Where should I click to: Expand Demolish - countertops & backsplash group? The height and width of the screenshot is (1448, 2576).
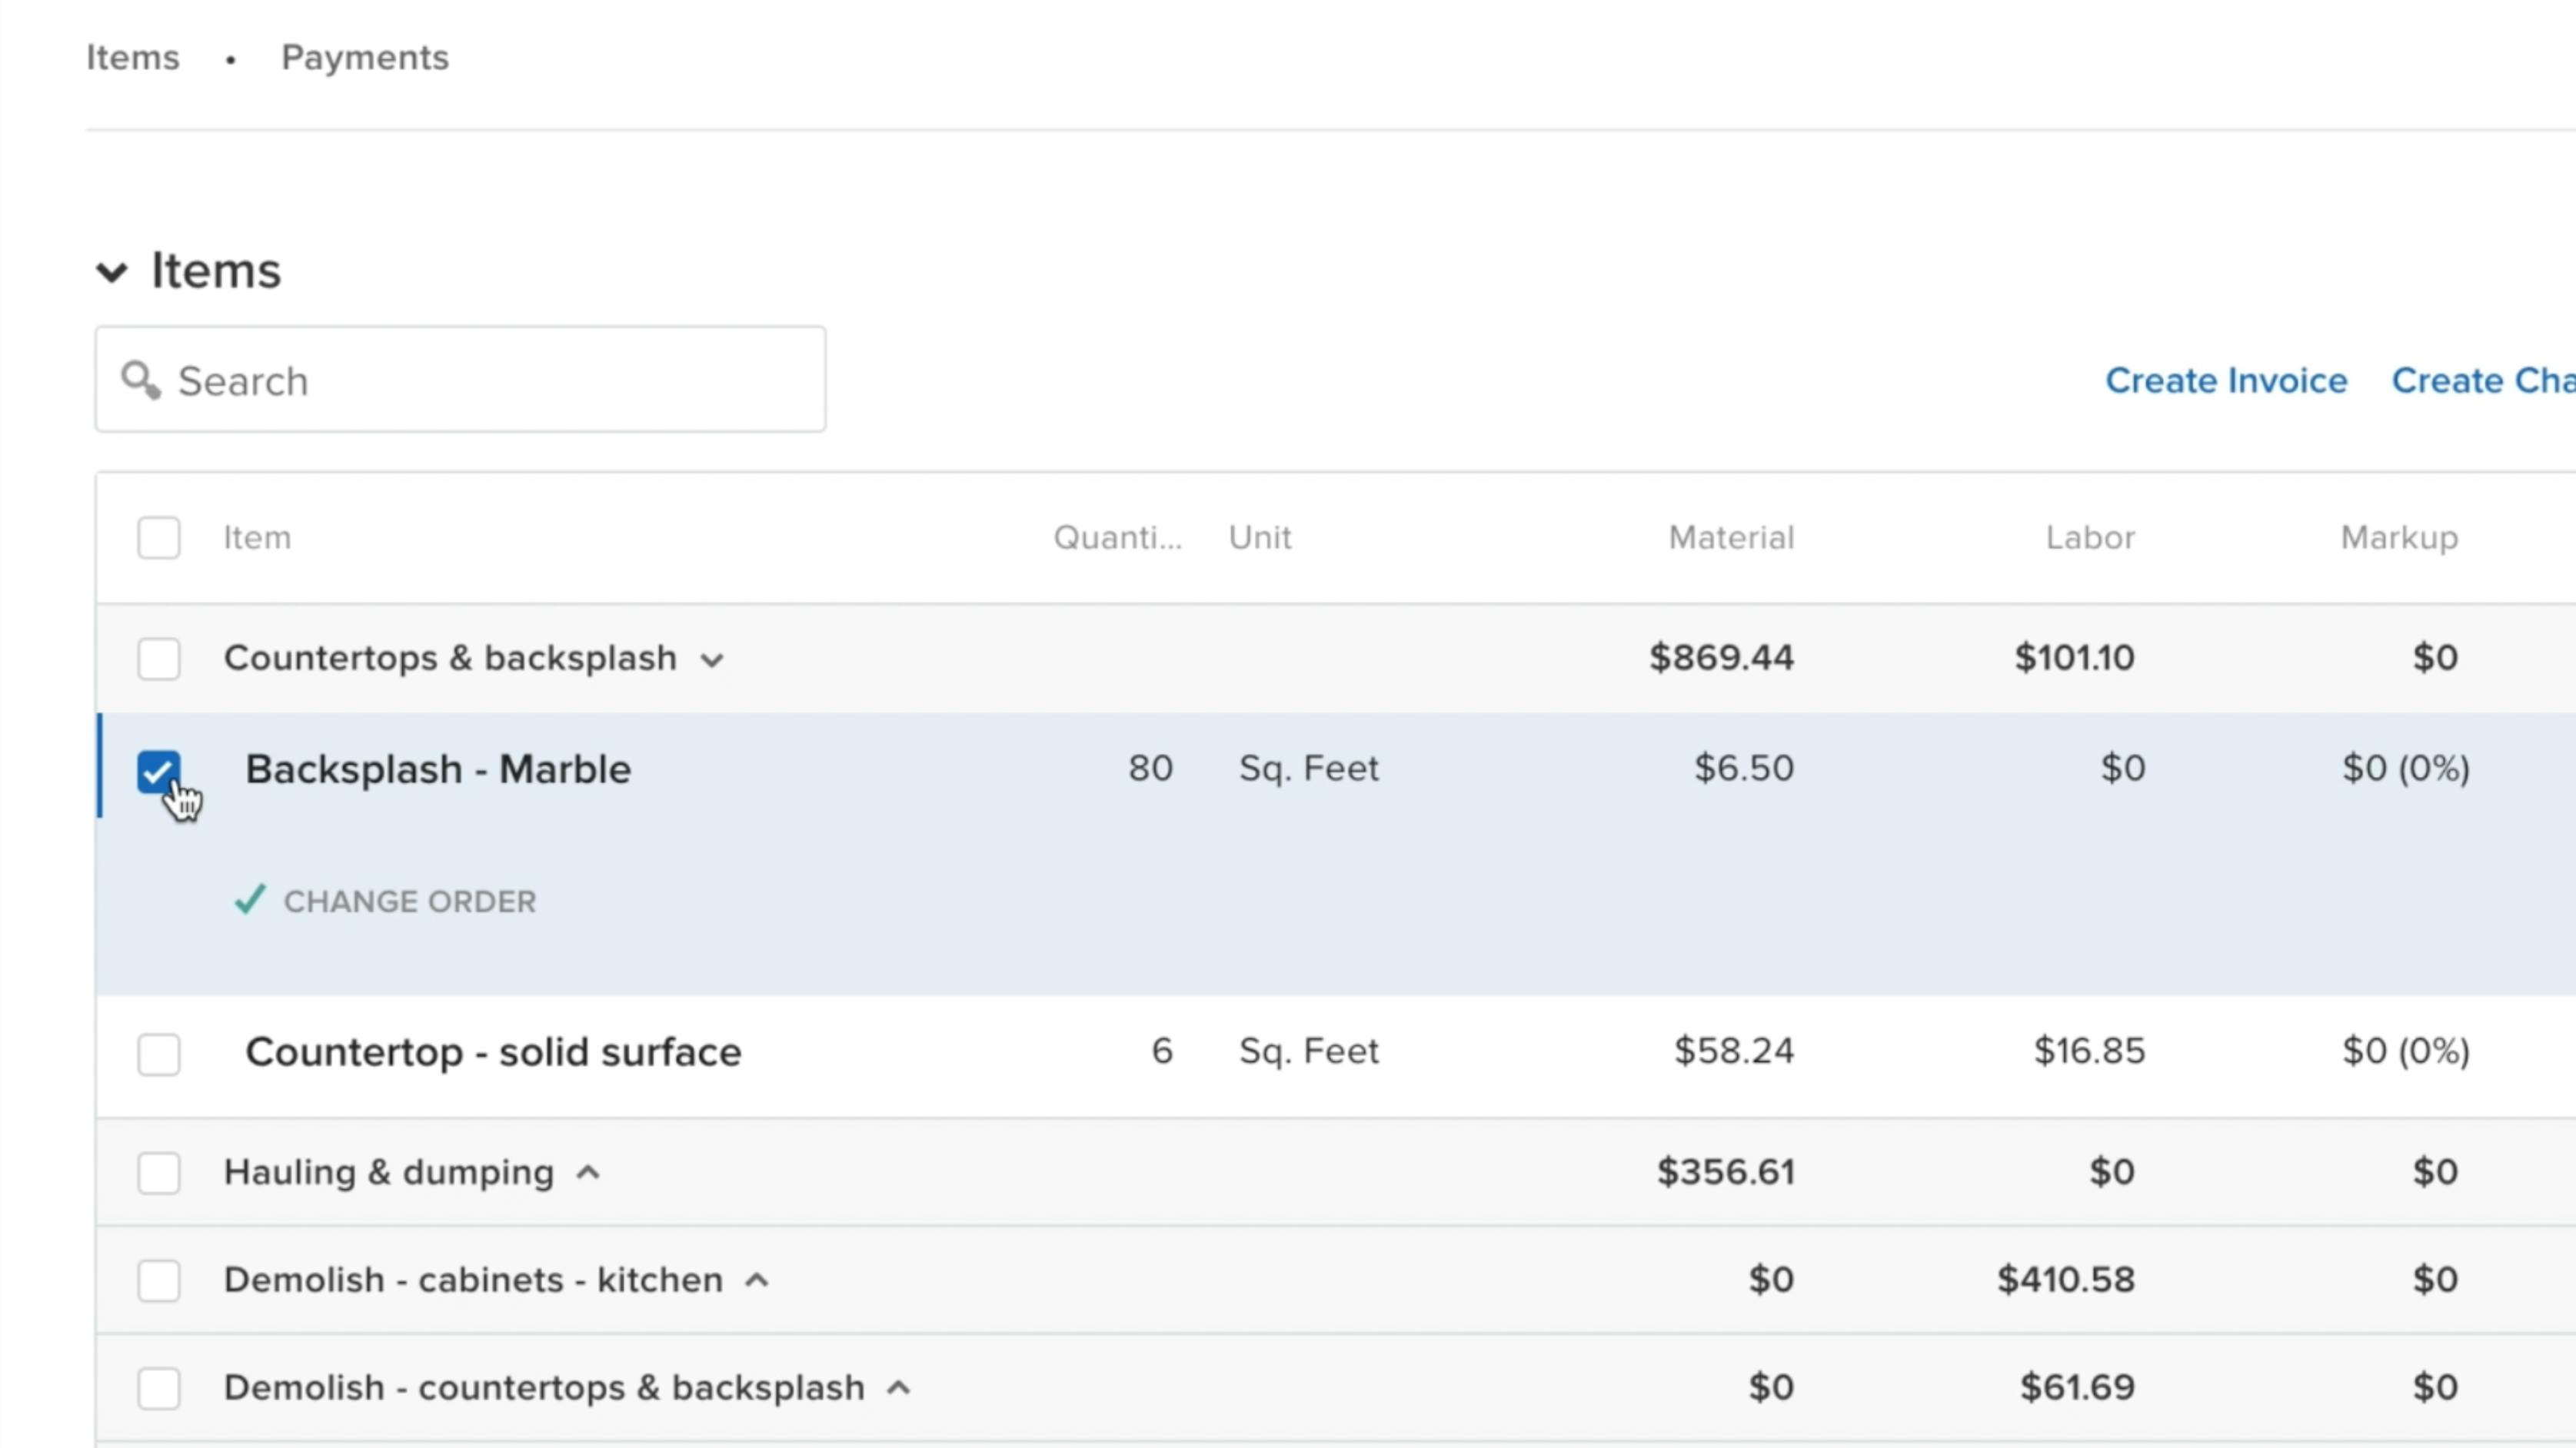(x=899, y=1388)
